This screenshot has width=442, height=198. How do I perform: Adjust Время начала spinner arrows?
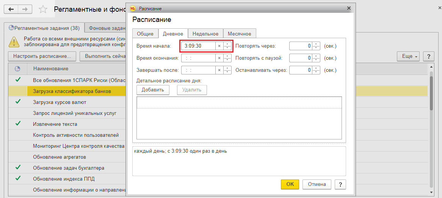[x=227, y=46]
